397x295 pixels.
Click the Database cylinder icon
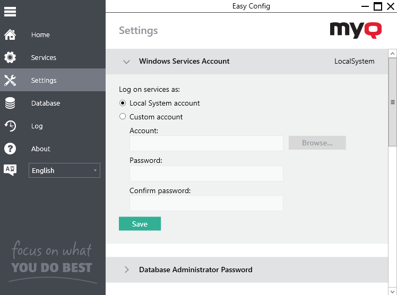(10, 103)
